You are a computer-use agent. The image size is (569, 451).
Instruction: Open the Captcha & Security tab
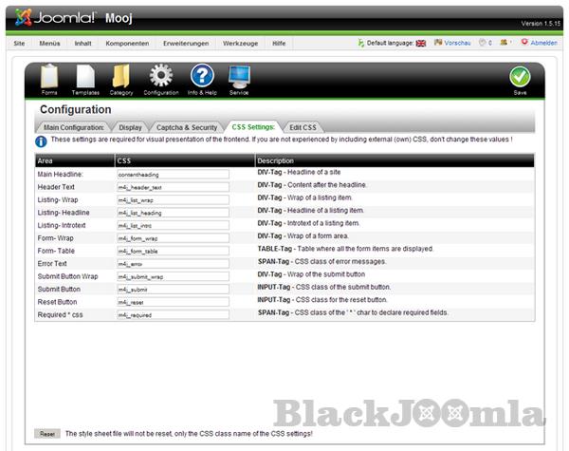point(186,126)
